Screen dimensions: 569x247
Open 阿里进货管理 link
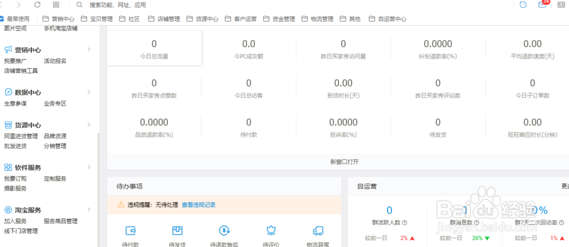(21, 136)
